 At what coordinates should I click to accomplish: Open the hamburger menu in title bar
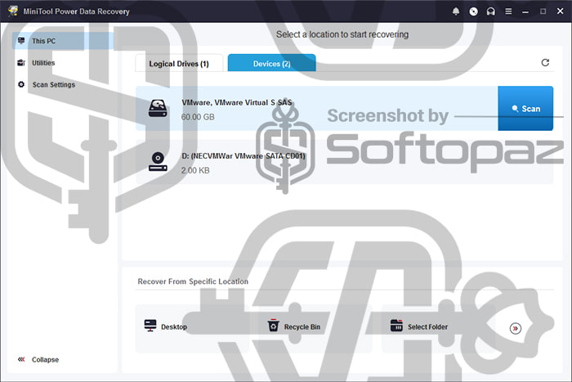(508, 11)
